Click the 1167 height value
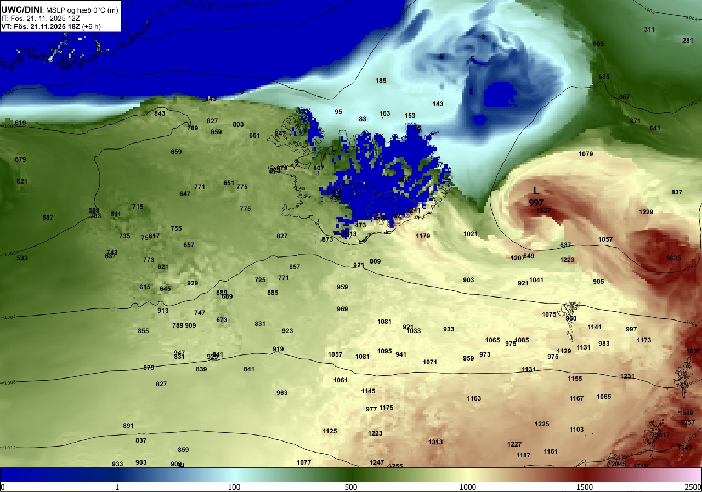 576,398
